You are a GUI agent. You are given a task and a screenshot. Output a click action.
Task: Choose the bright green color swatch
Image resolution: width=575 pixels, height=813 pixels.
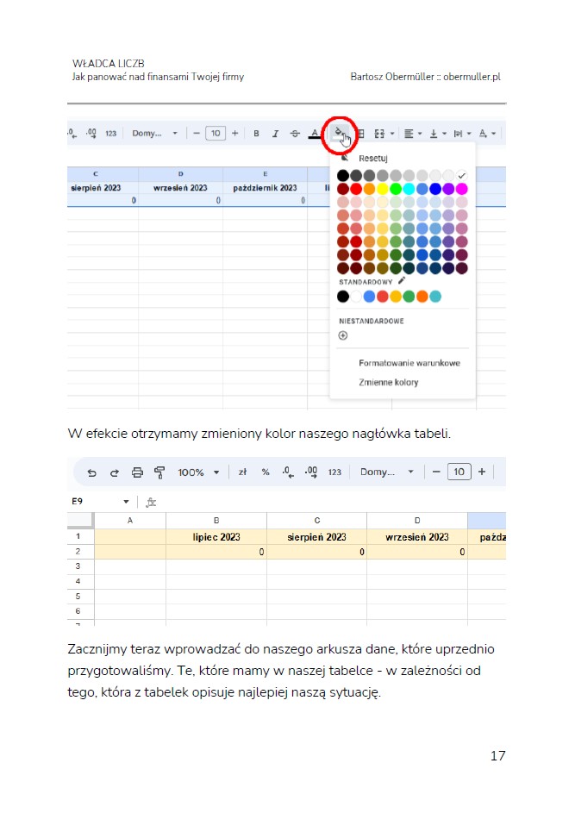[396, 189]
